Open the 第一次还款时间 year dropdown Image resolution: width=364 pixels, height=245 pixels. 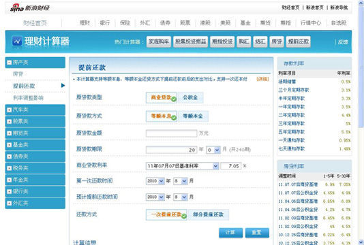click(161, 181)
